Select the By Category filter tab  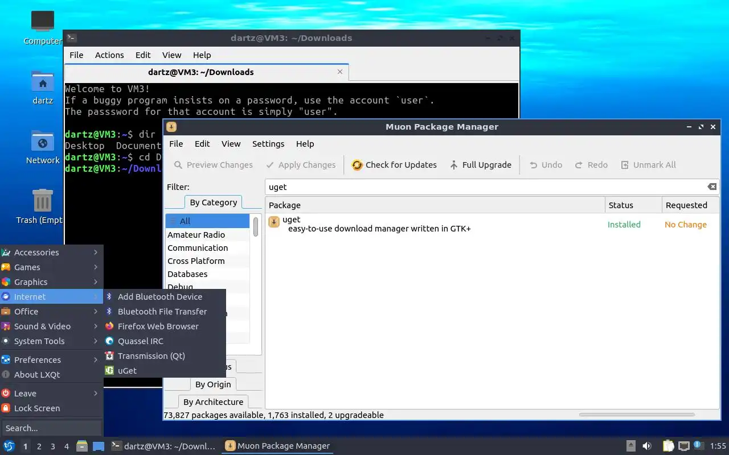click(x=214, y=202)
